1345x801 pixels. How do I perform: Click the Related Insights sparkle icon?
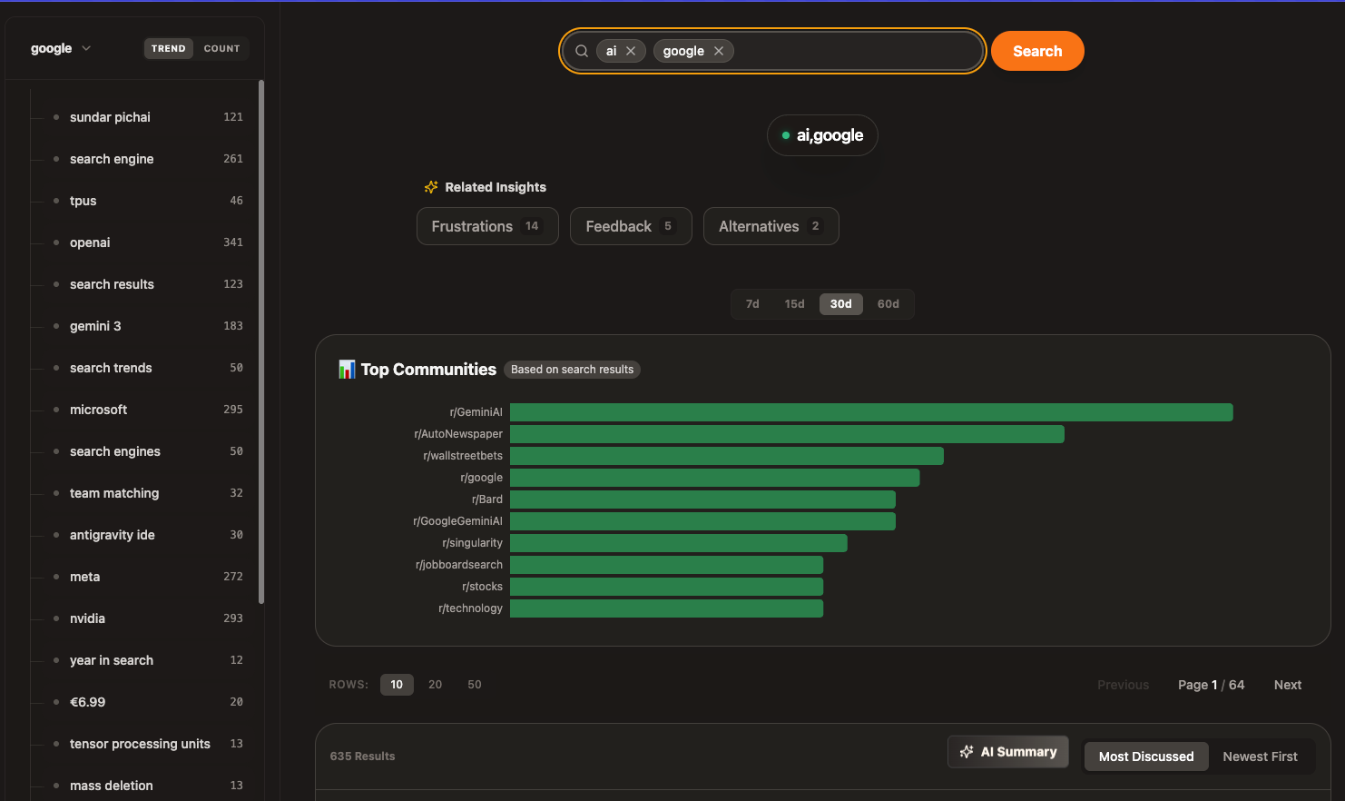(431, 187)
